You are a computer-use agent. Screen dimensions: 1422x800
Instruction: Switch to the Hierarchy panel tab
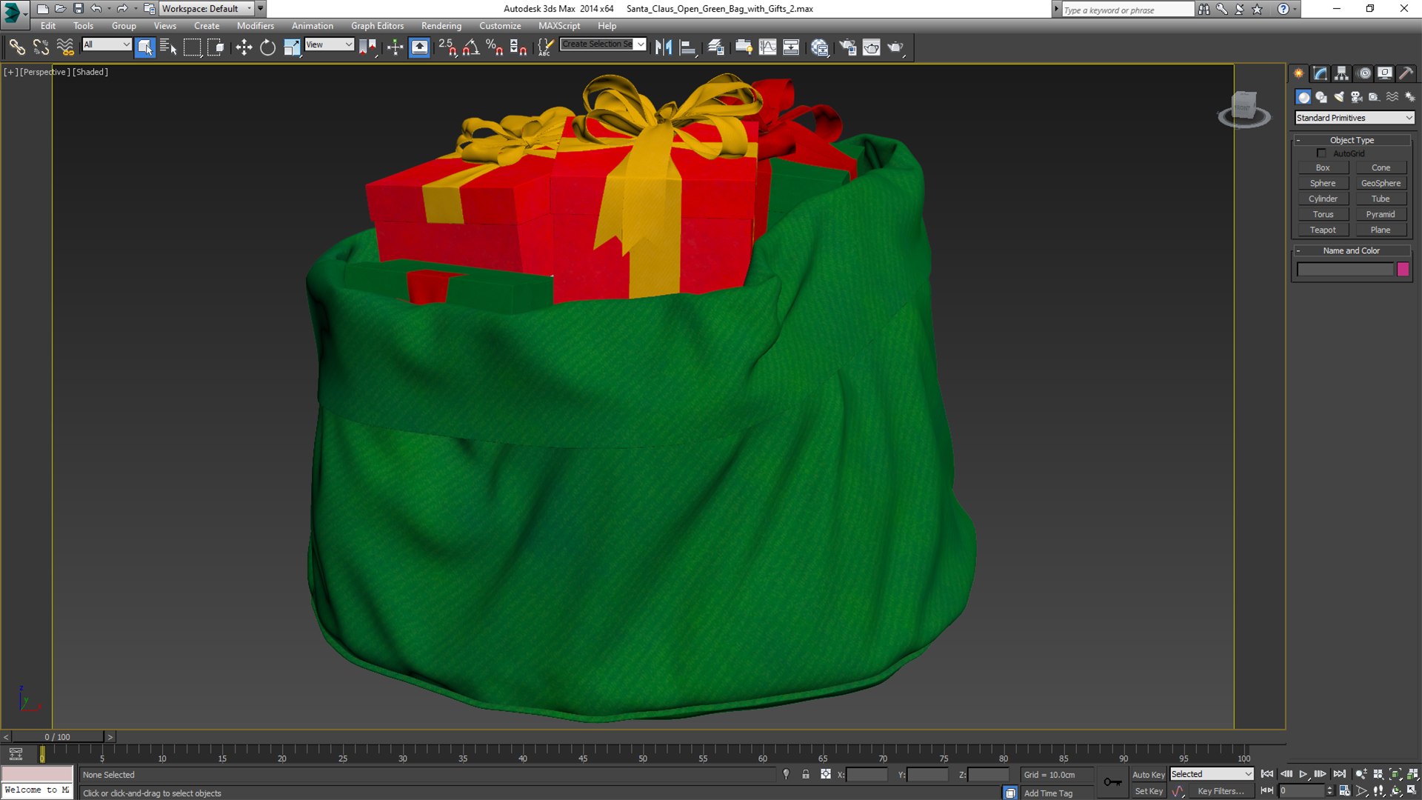[x=1341, y=73]
